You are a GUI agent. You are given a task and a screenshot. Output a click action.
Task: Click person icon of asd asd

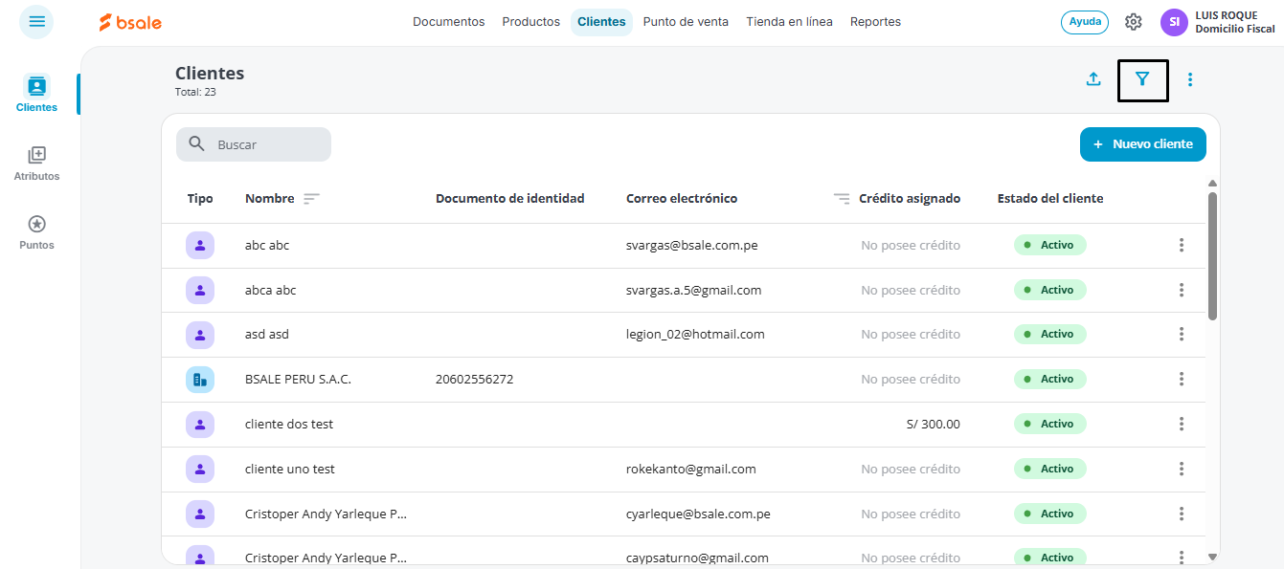pos(199,335)
